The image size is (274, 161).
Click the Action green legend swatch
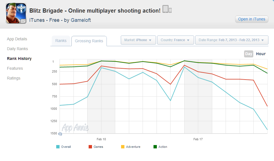tap(155, 147)
